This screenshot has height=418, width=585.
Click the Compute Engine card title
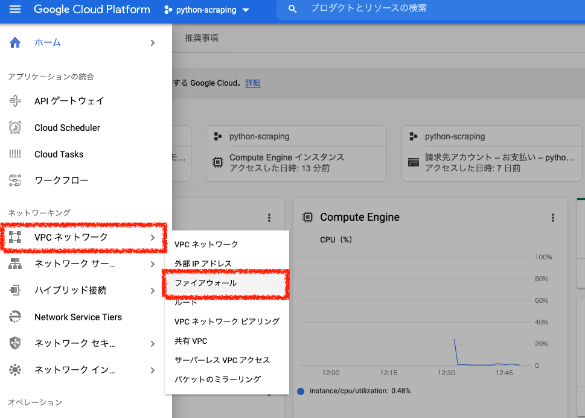coord(360,217)
